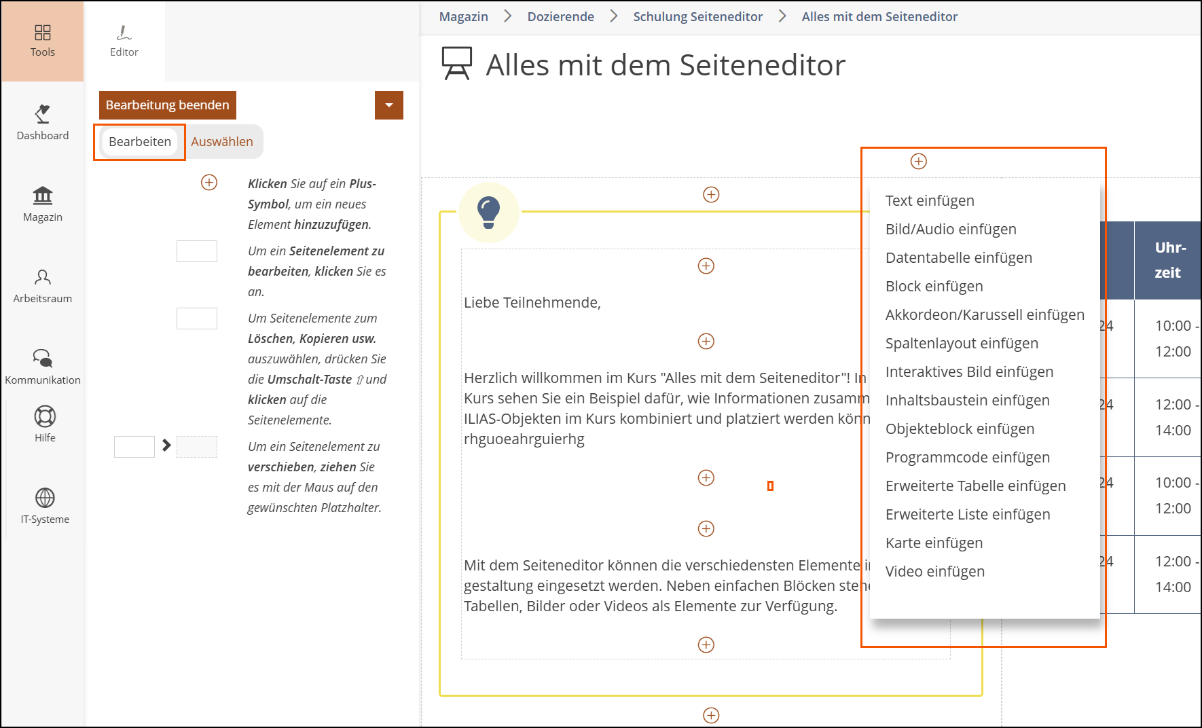Click the 'Liebe Teilnehmende,' text paragraph

[532, 303]
